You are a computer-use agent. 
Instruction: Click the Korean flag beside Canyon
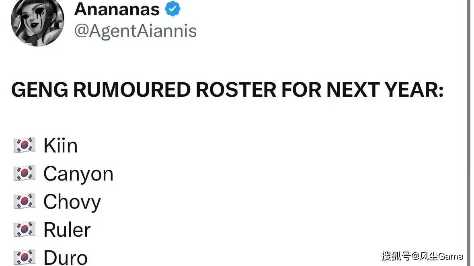25,174
